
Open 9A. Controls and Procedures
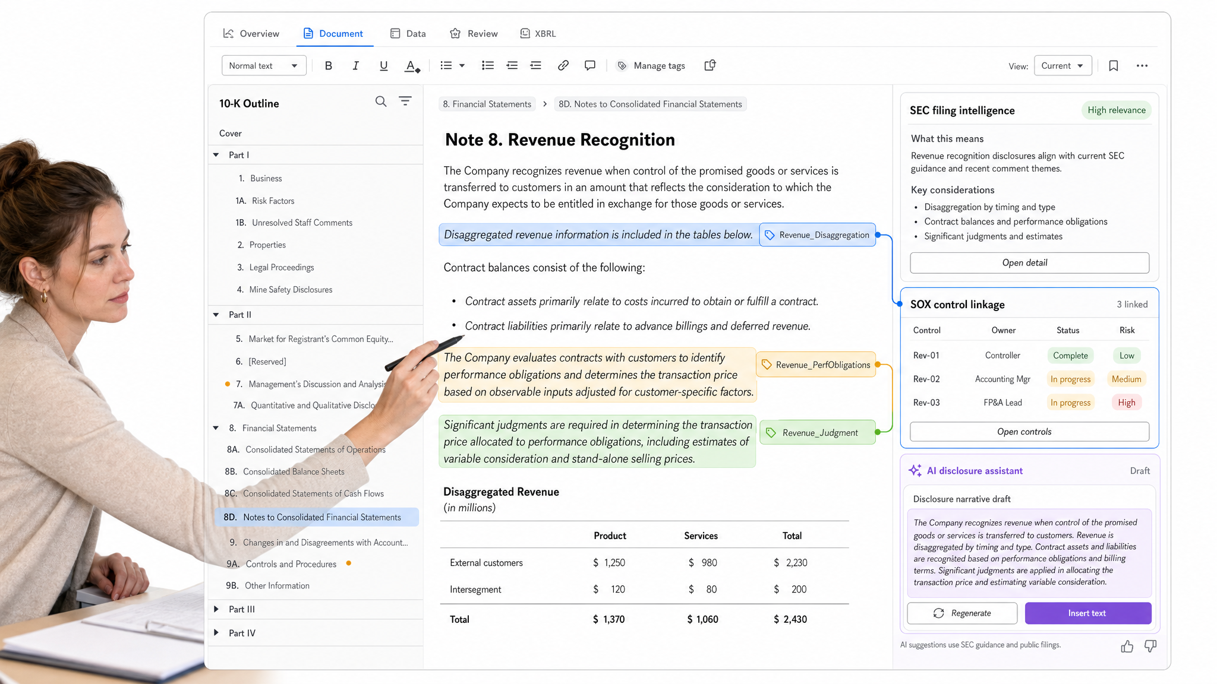coord(281,564)
